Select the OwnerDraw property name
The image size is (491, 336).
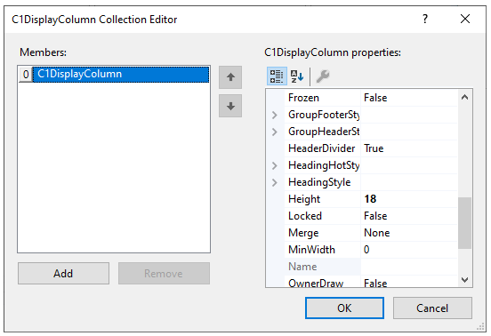point(316,284)
